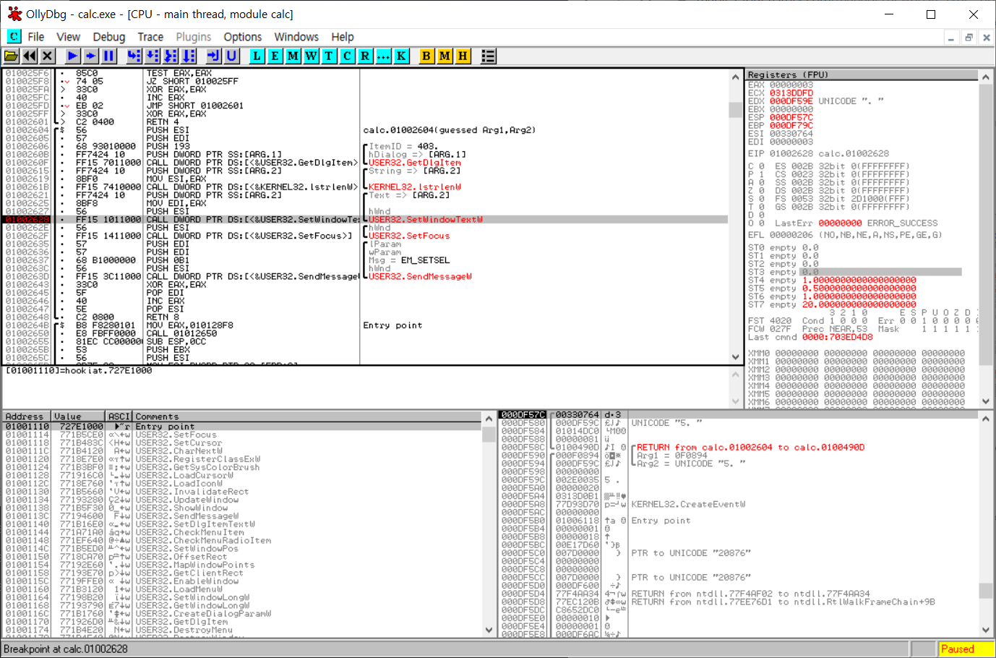Click stack pane scrollbar up arrow
Screen dimensions: 996x658
point(986,418)
